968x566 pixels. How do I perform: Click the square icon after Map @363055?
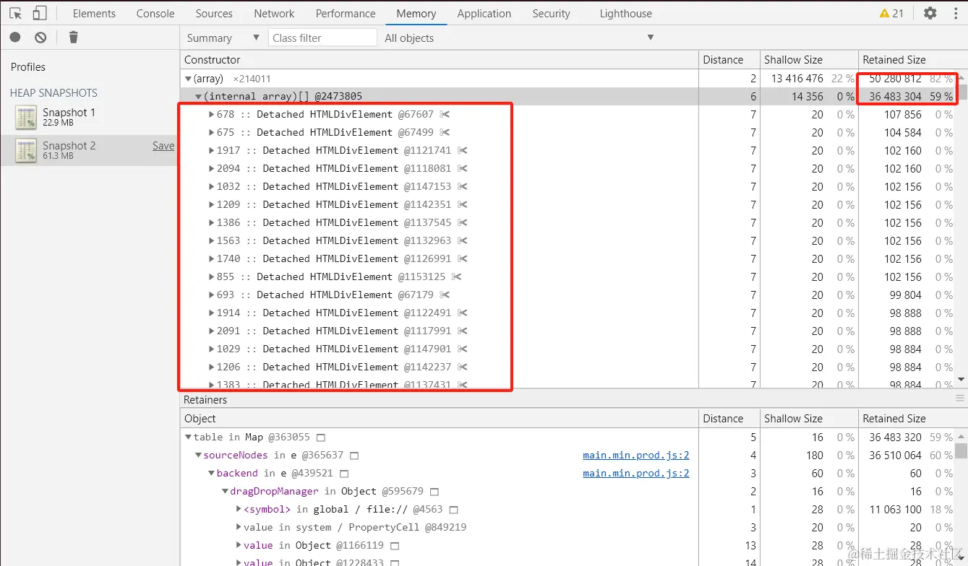[321, 437]
